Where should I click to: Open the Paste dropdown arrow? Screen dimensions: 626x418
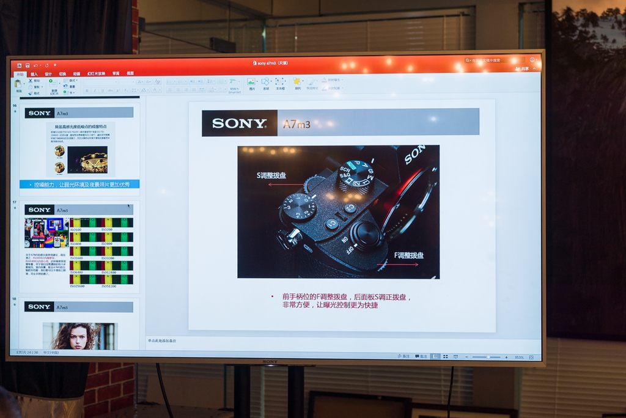click(24, 84)
